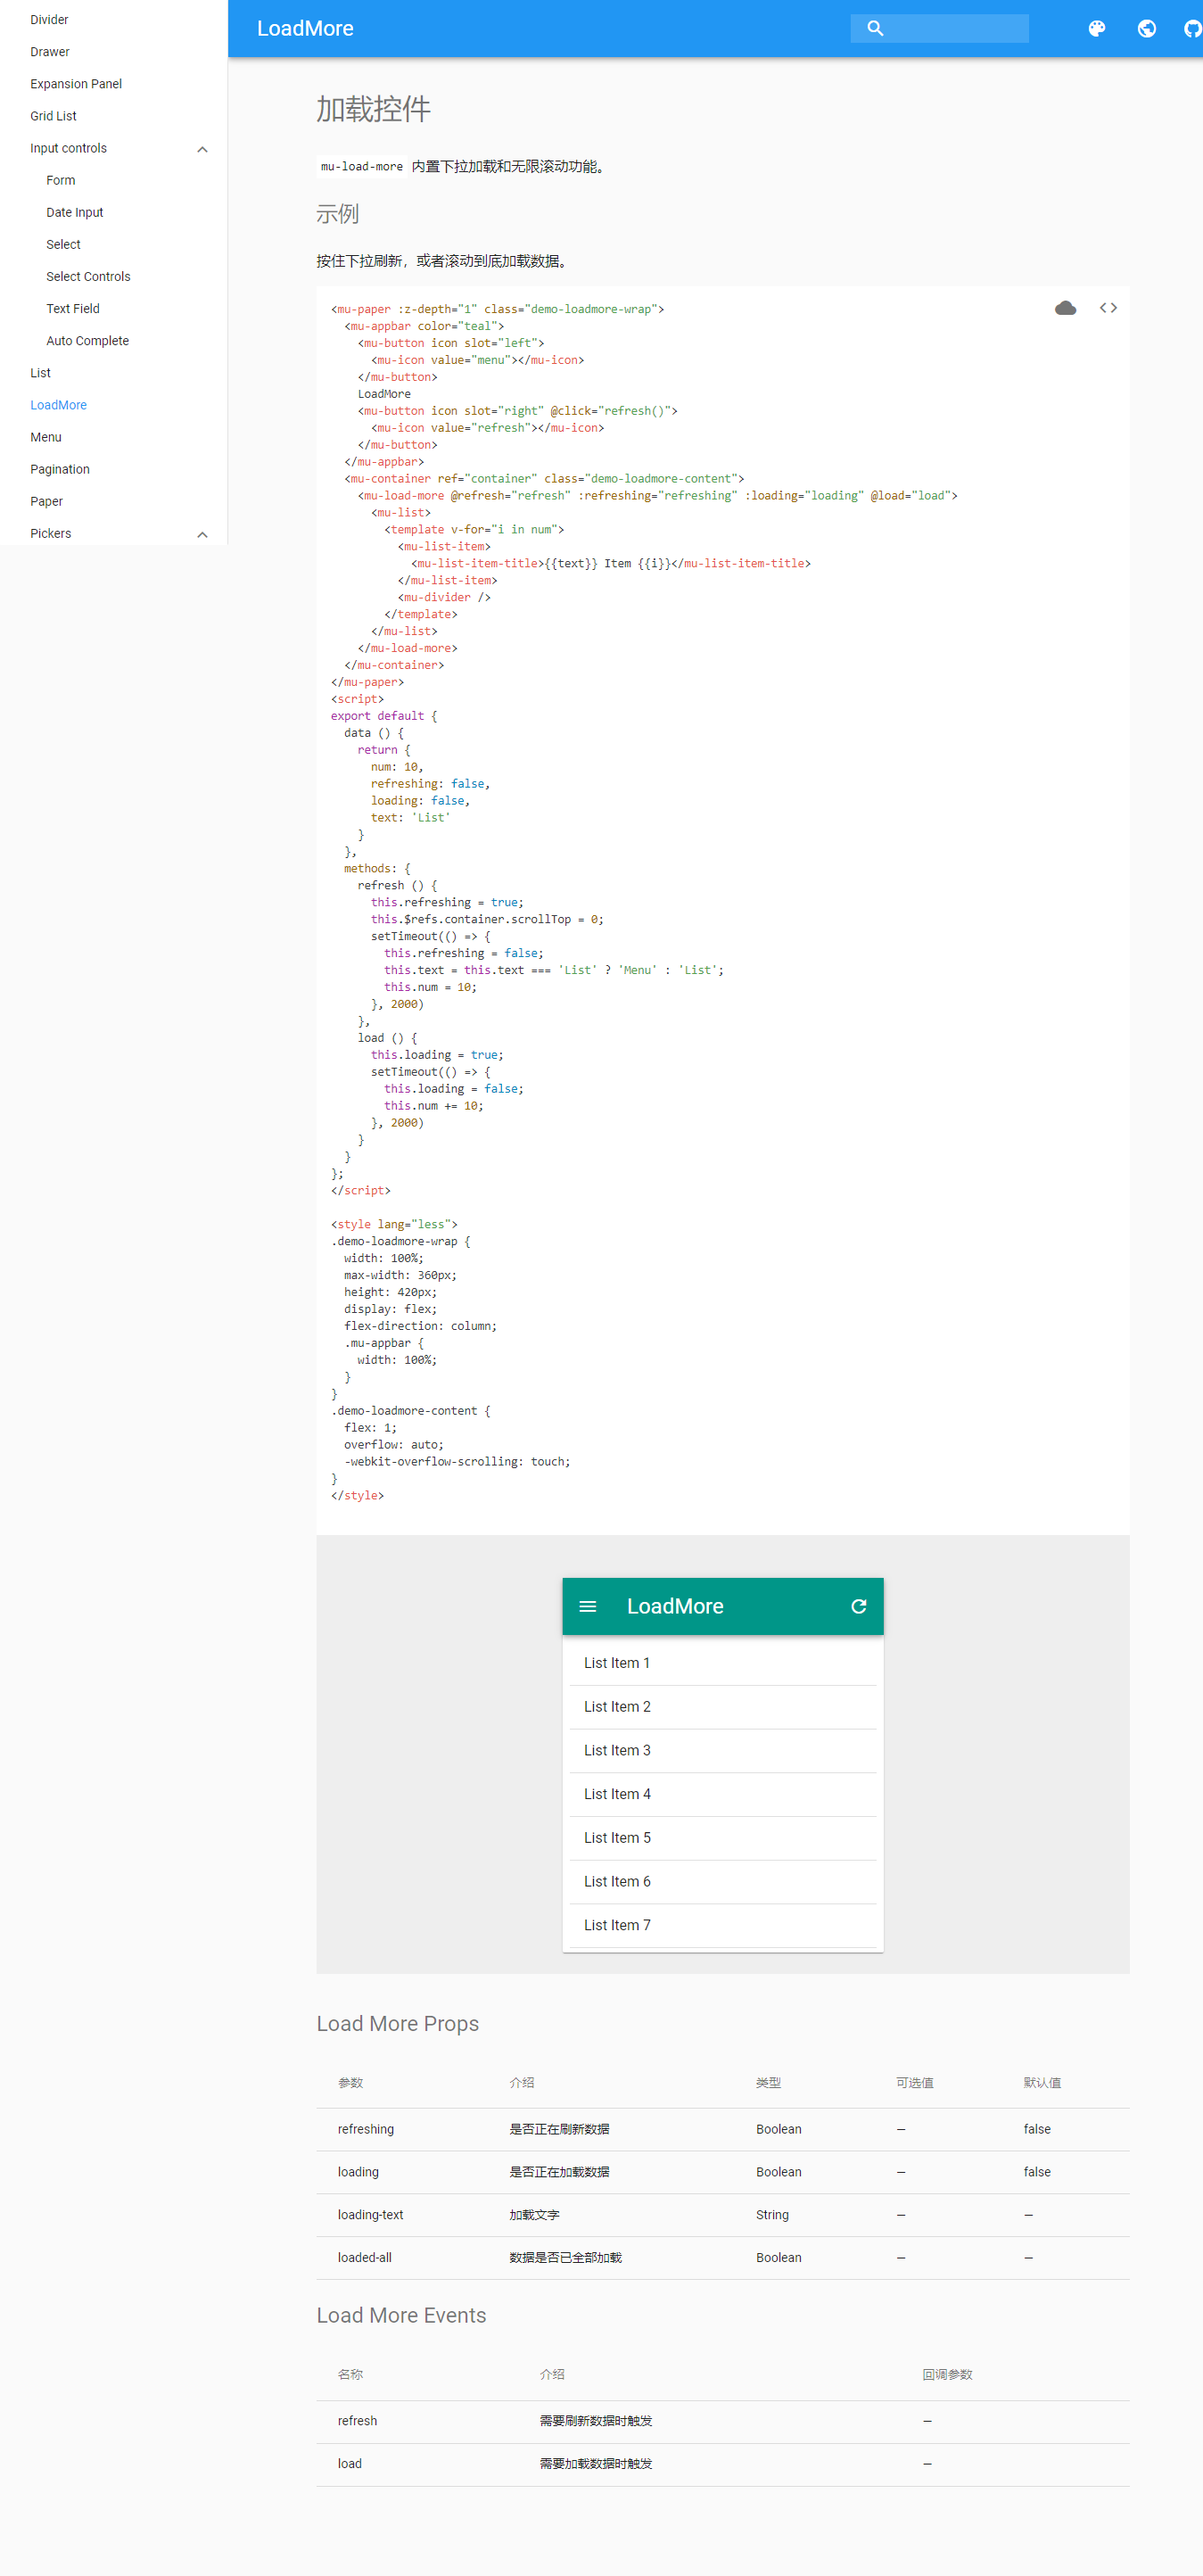Open Auto Complete in sidebar

(88, 341)
